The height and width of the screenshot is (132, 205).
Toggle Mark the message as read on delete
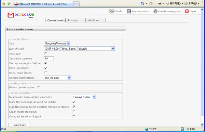click(x=74, y=102)
